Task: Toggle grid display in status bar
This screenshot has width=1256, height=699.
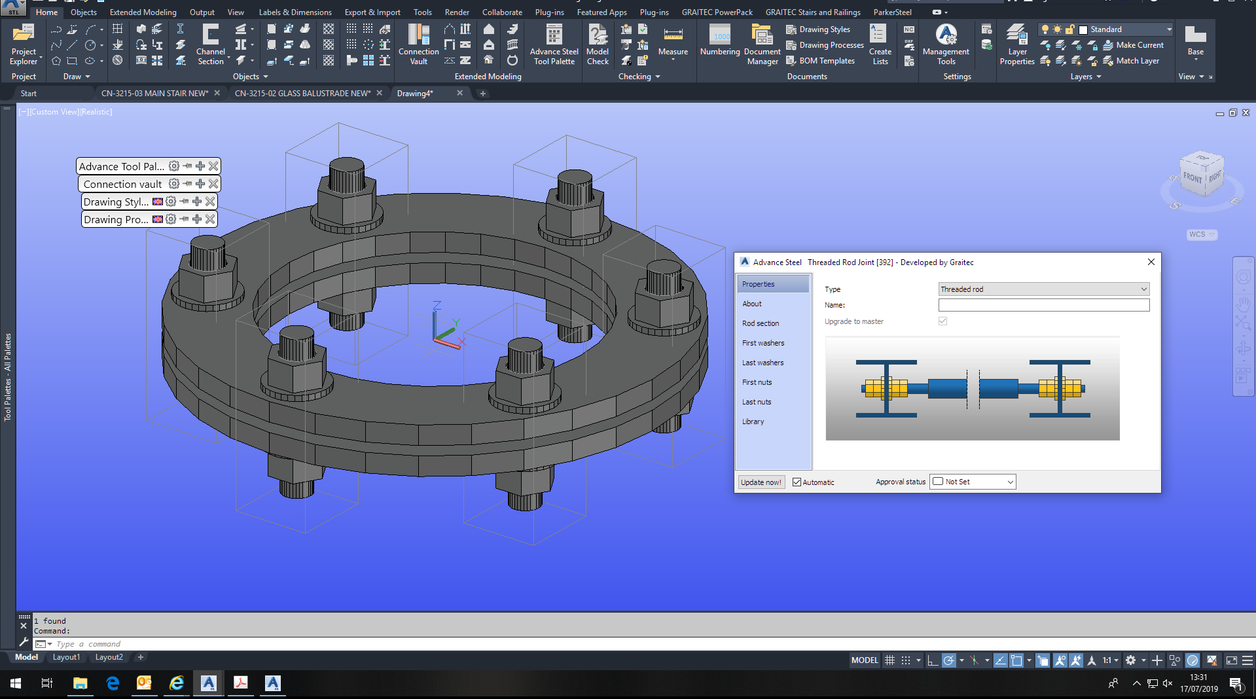Action: [889, 660]
